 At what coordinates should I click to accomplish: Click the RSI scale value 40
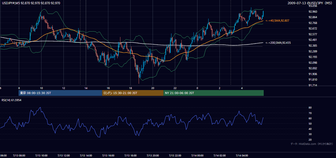(310, 129)
